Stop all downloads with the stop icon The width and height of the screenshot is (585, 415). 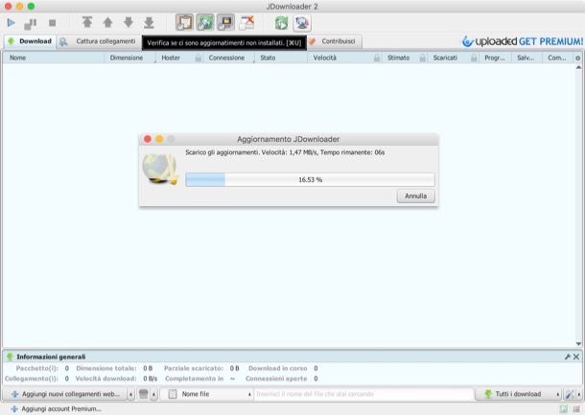click(x=52, y=23)
